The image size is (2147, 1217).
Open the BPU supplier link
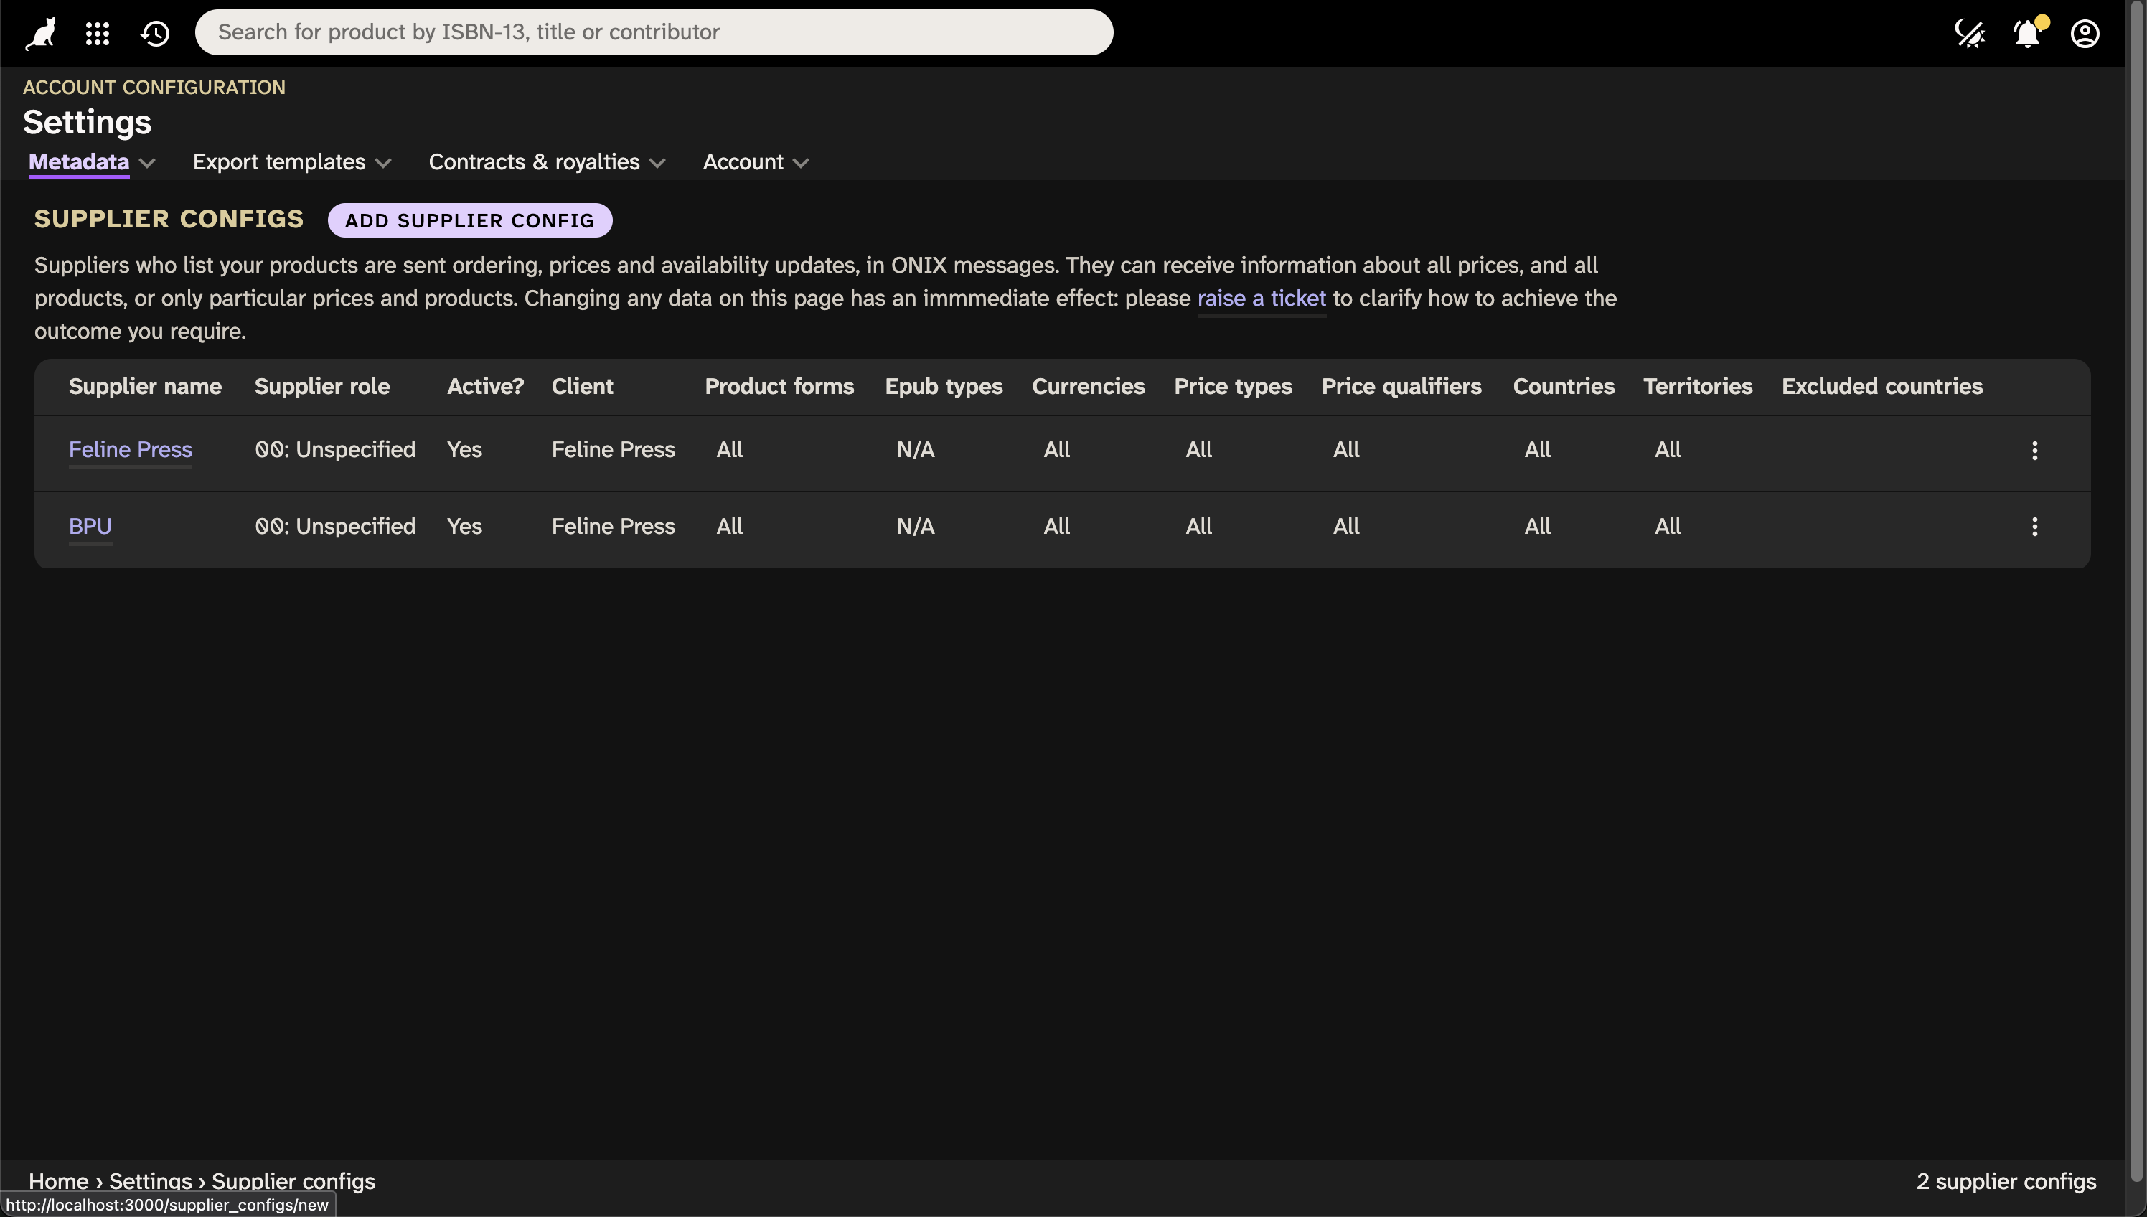[x=90, y=527]
